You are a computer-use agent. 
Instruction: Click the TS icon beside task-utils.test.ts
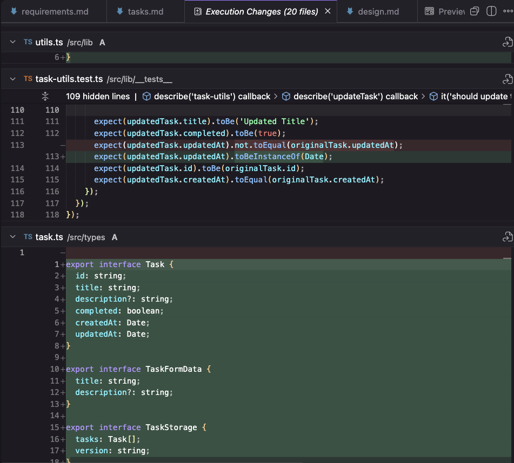[28, 79]
